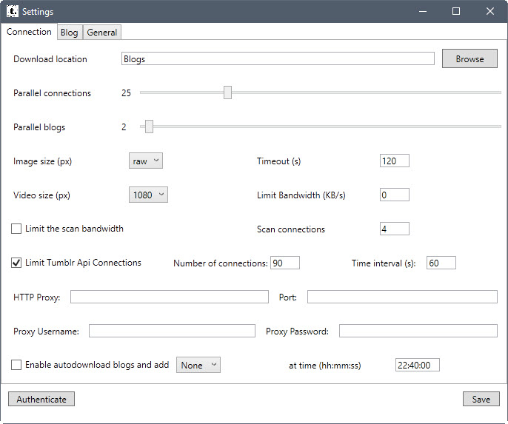
Task: Enable Limit the scan bandwidth checkbox
Action: click(x=16, y=229)
